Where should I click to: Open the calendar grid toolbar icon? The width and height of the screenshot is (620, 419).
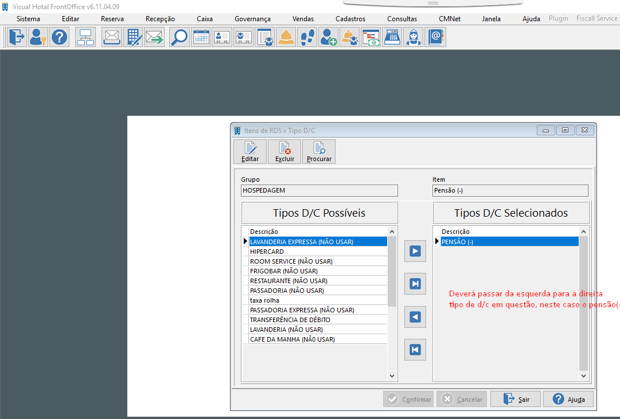pyautogui.click(x=201, y=37)
